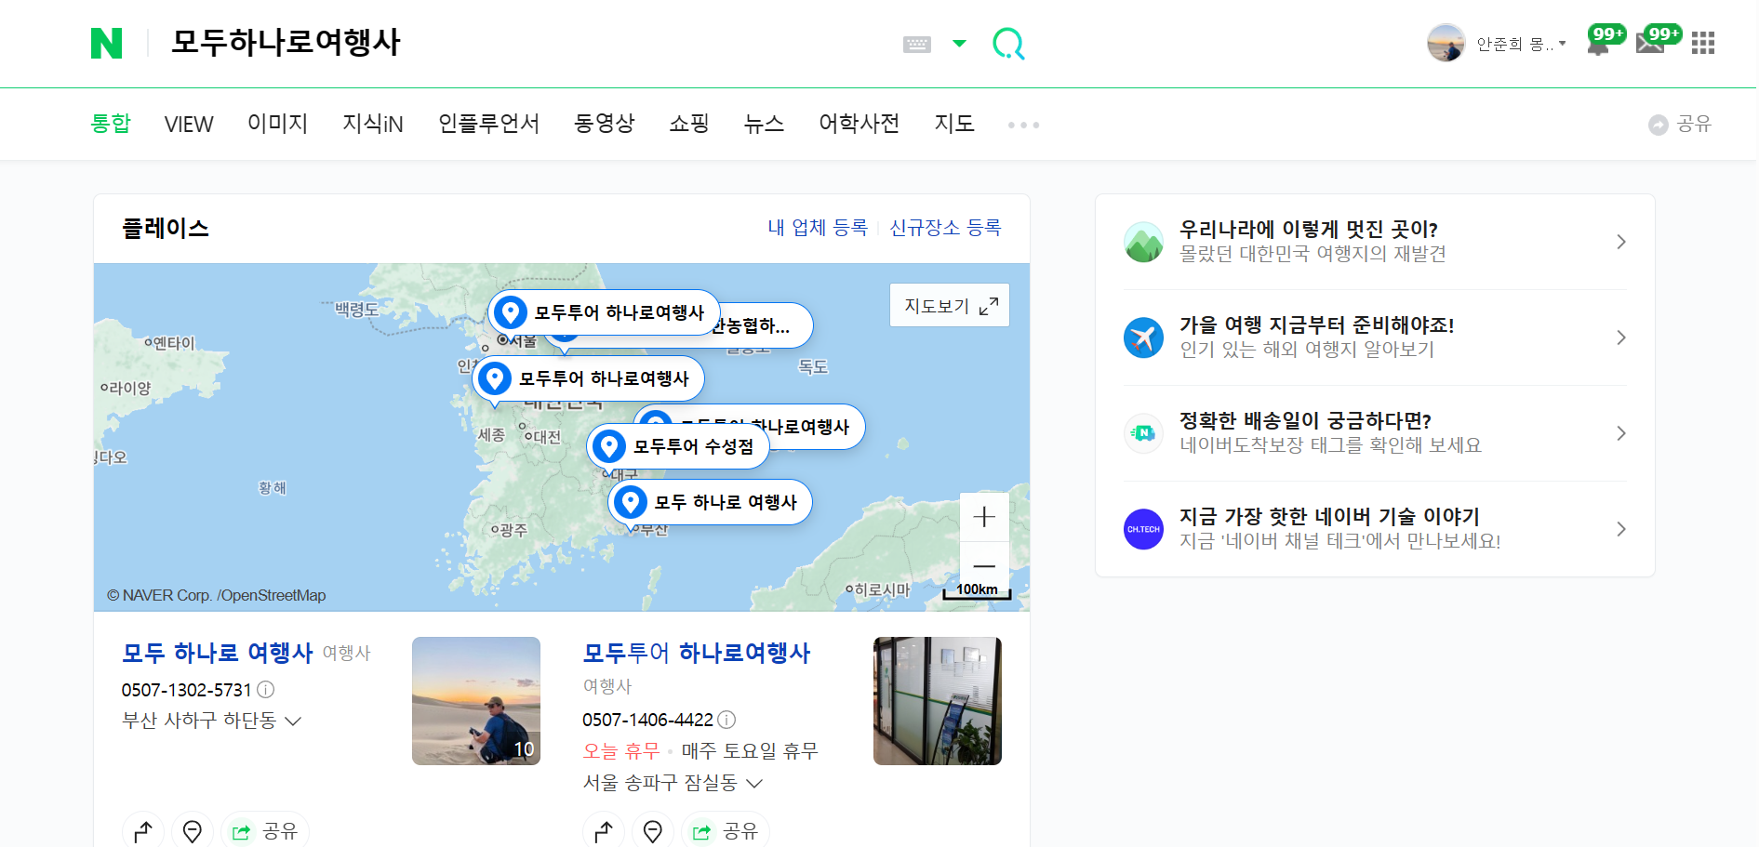This screenshot has height=847, width=1759.
Task: Select the top 모두투어 하나로여행사 map pin near 서울
Action: point(605,312)
